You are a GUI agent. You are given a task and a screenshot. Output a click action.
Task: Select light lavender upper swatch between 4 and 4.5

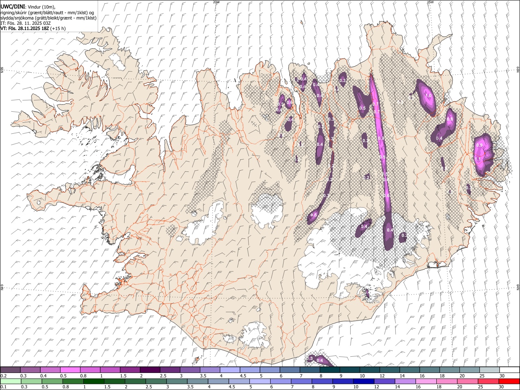[x=230, y=370]
